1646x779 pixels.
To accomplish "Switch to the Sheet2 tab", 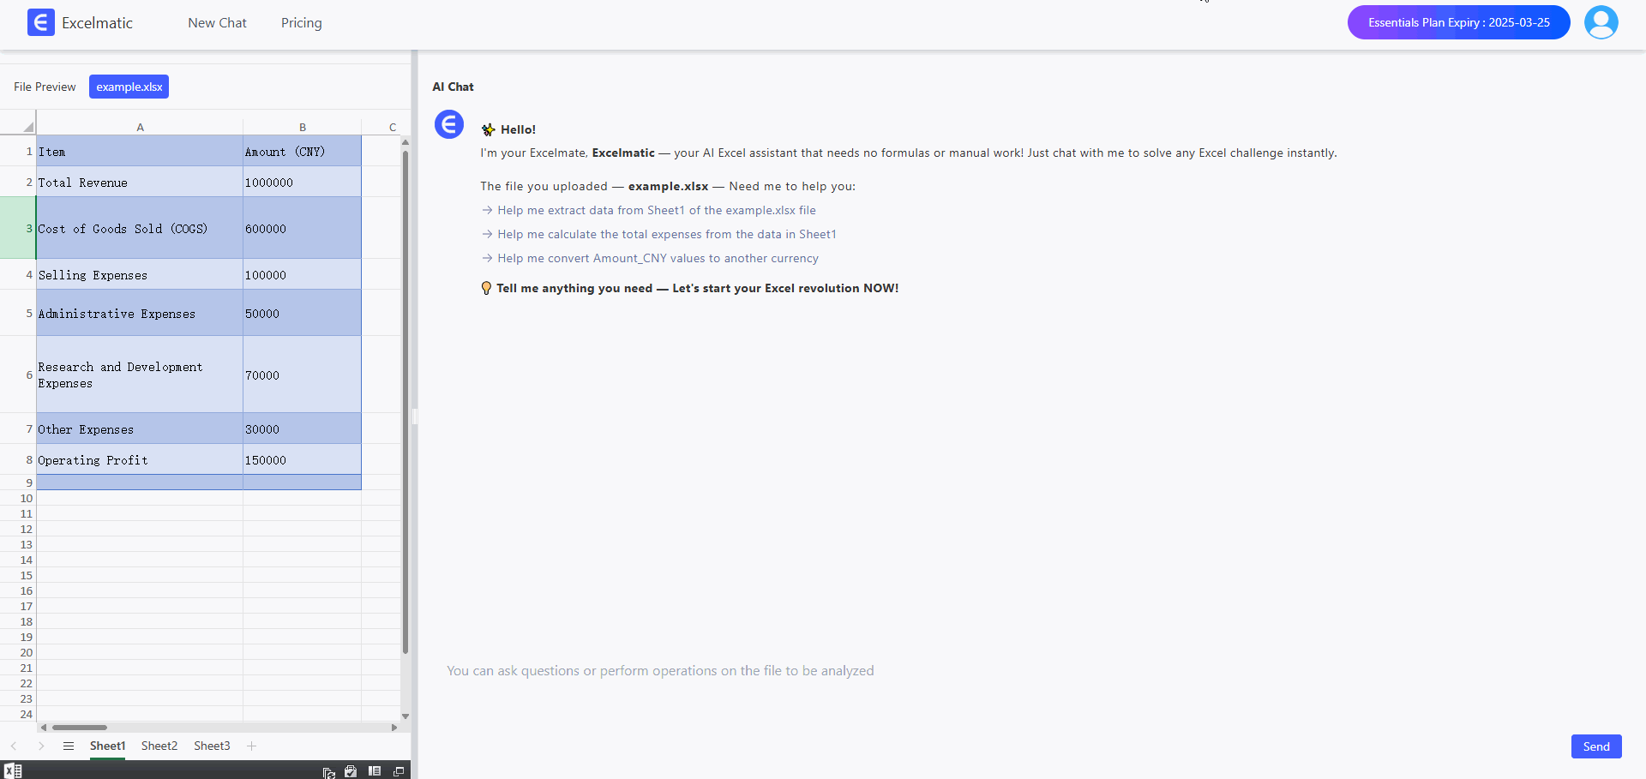I will pyautogui.click(x=159, y=746).
